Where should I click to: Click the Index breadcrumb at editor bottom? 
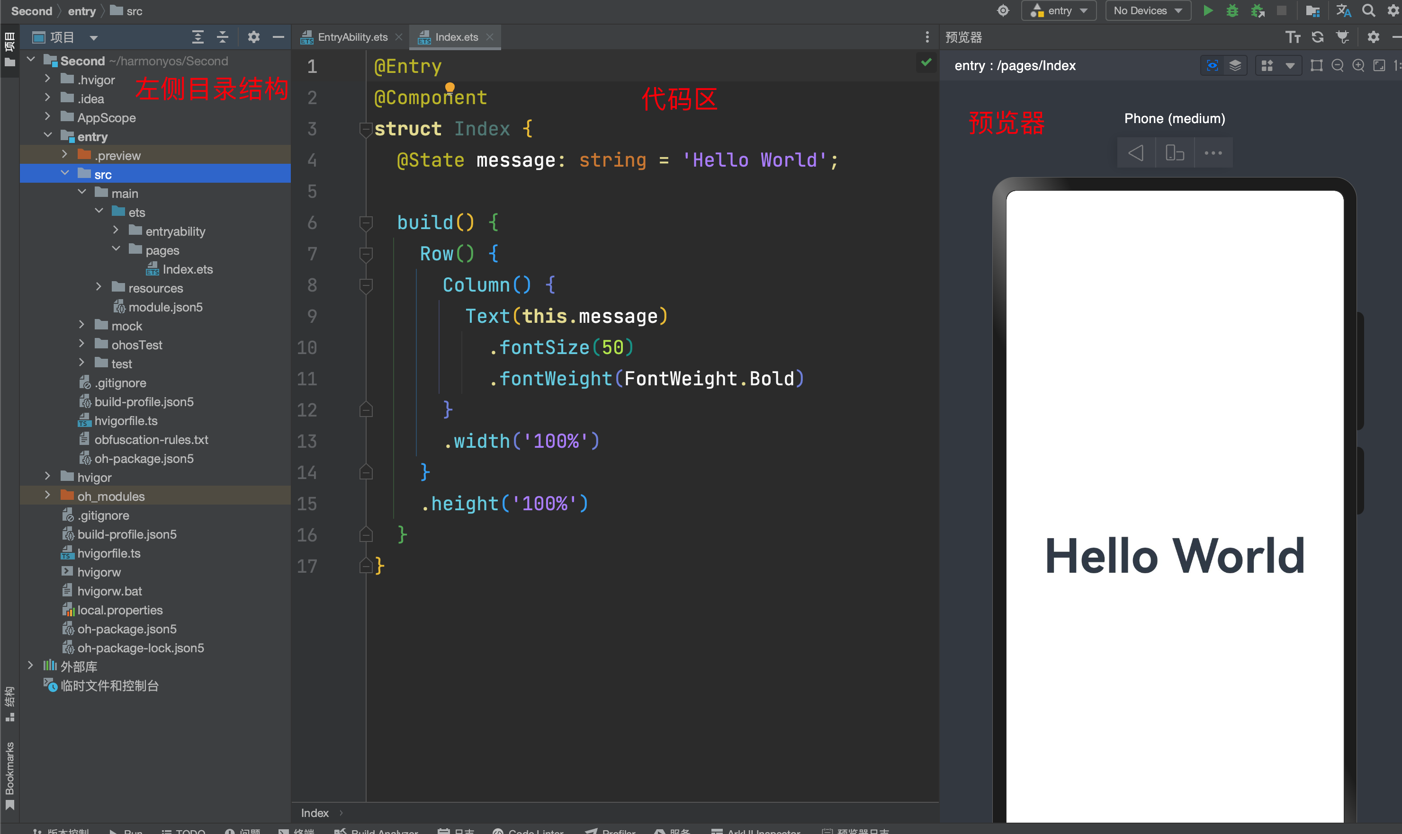315,813
